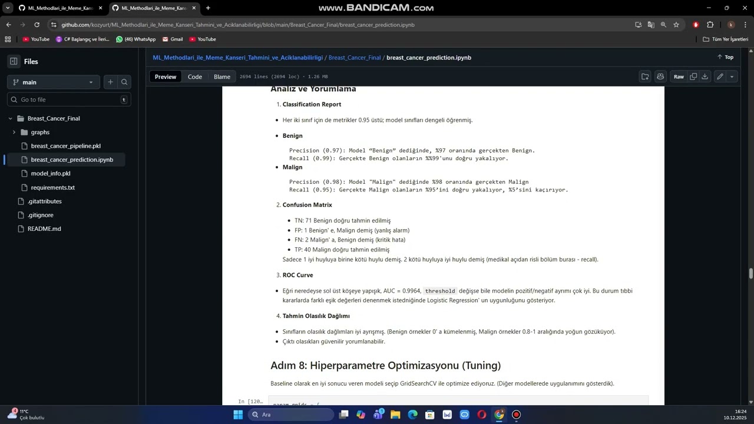Image resolution: width=754 pixels, height=424 pixels.
Task: Open requirements.txt in file tree
Action: (53, 187)
